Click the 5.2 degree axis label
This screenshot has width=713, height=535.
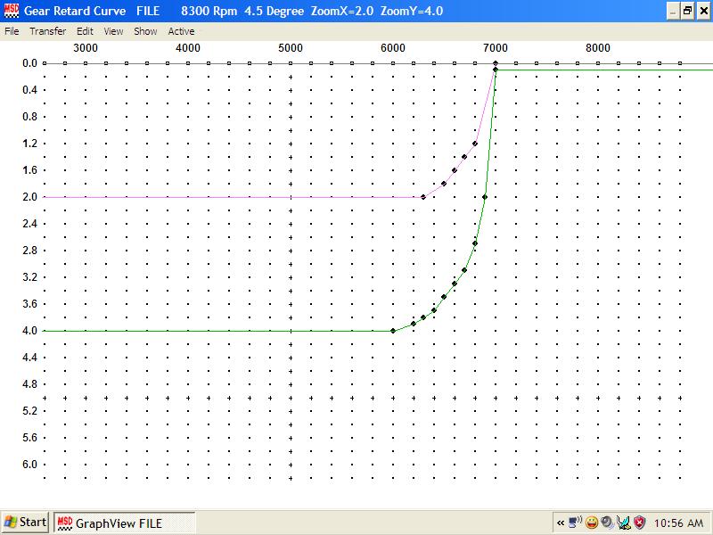[x=30, y=411]
